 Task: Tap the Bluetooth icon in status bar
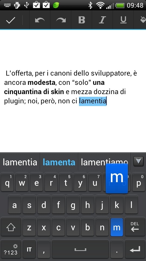tap(90, 5)
